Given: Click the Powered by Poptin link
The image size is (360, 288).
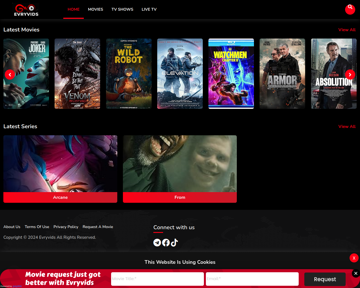Looking at the screenshot, I should (11, 286).
